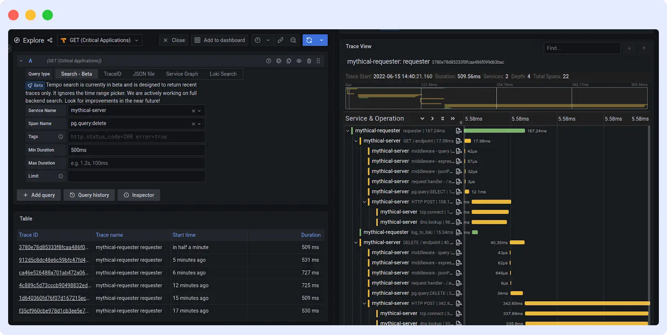Clear the mythical-server service name value
The image size is (667, 335).
click(x=194, y=111)
